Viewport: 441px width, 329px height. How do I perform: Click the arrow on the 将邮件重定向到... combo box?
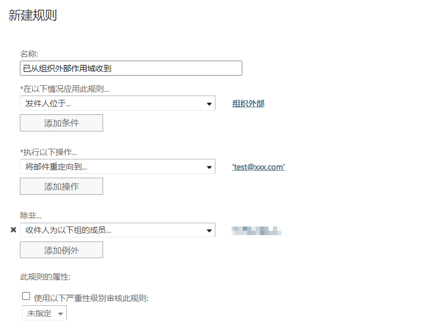point(209,167)
